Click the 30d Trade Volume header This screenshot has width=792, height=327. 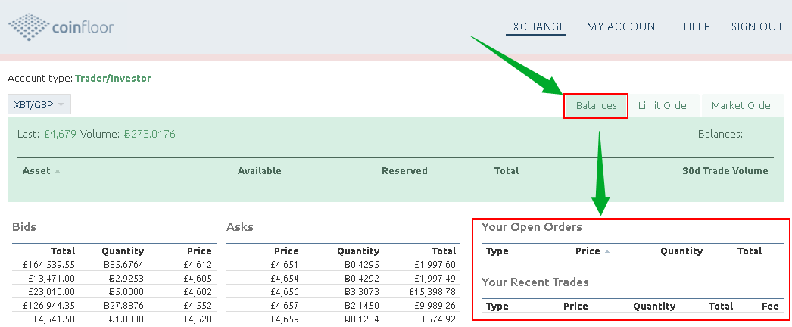tap(725, 170)
